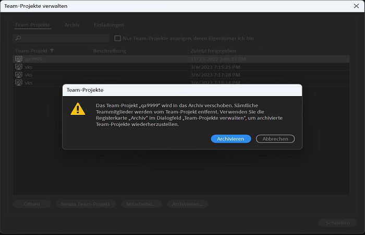Select the Team-Projekte tab
Image resolution: width=365 pixels, height=235 pixels.
click(32, 25)
